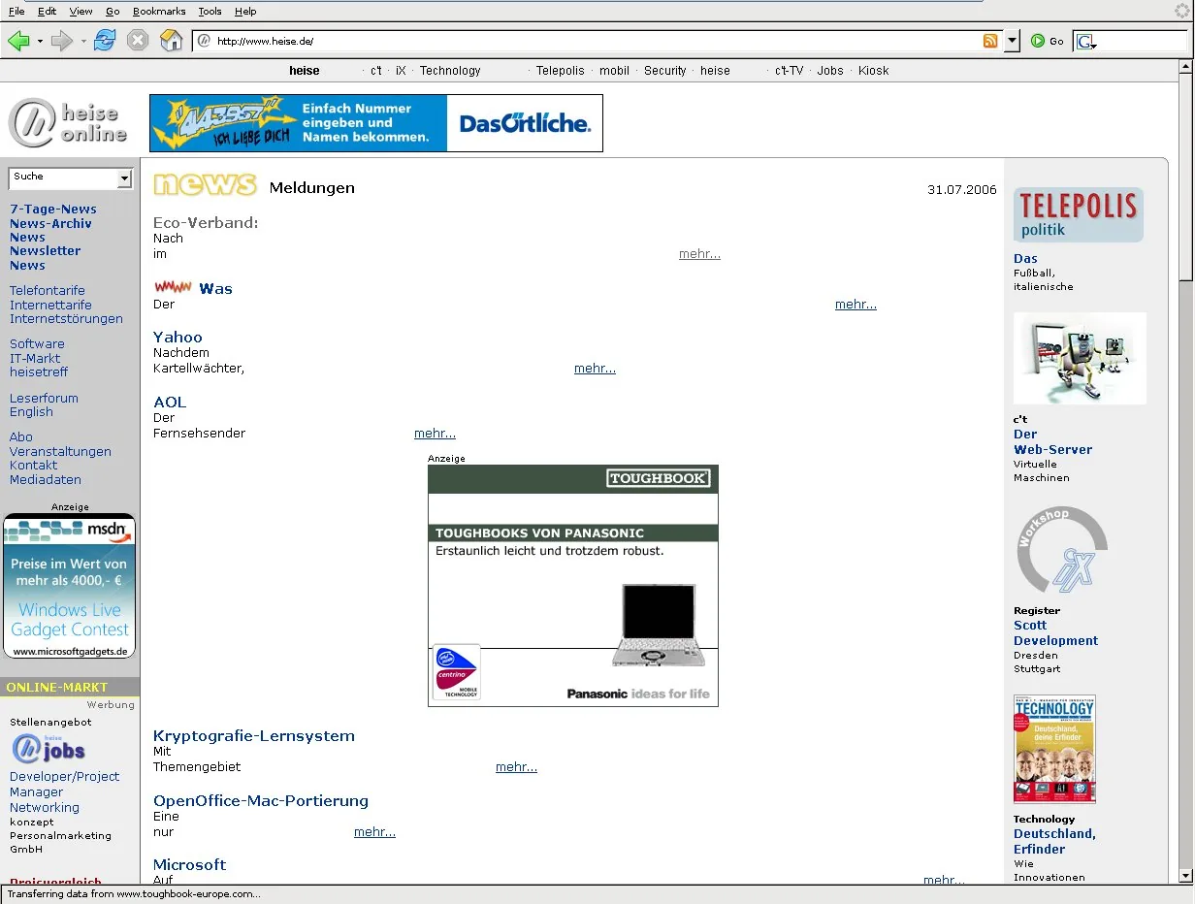Reload the page with the Reload icon
The height and width of the screenshot is (904, 1195).
105,41
